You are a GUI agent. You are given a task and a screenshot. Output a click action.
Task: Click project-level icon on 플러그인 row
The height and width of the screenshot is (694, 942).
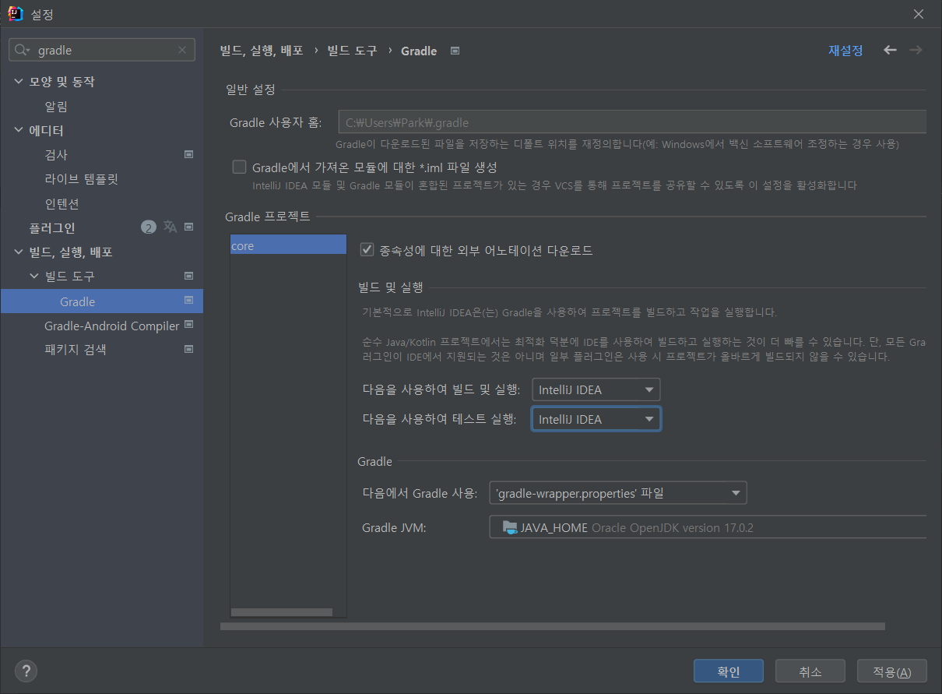pos(188,227)
